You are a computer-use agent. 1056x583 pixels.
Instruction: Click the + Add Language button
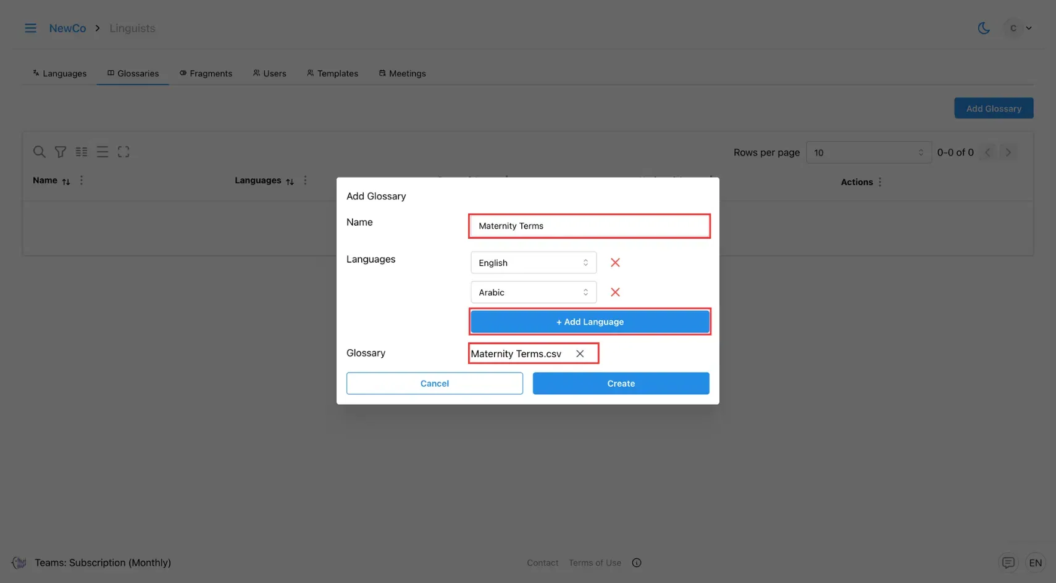(x=590, y=322)
